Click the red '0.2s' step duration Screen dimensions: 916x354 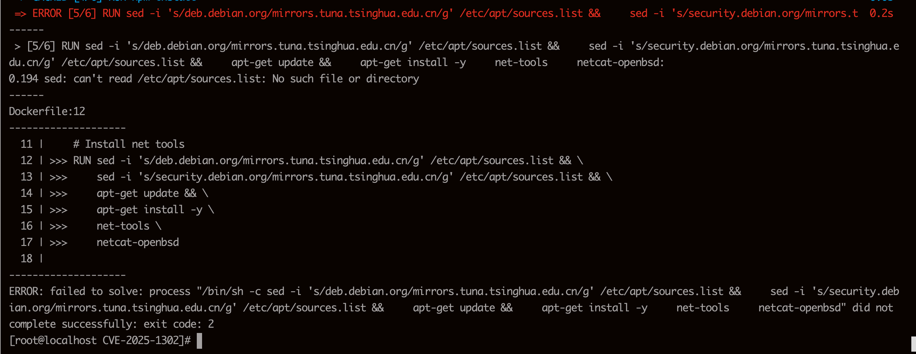click(881, 13)
